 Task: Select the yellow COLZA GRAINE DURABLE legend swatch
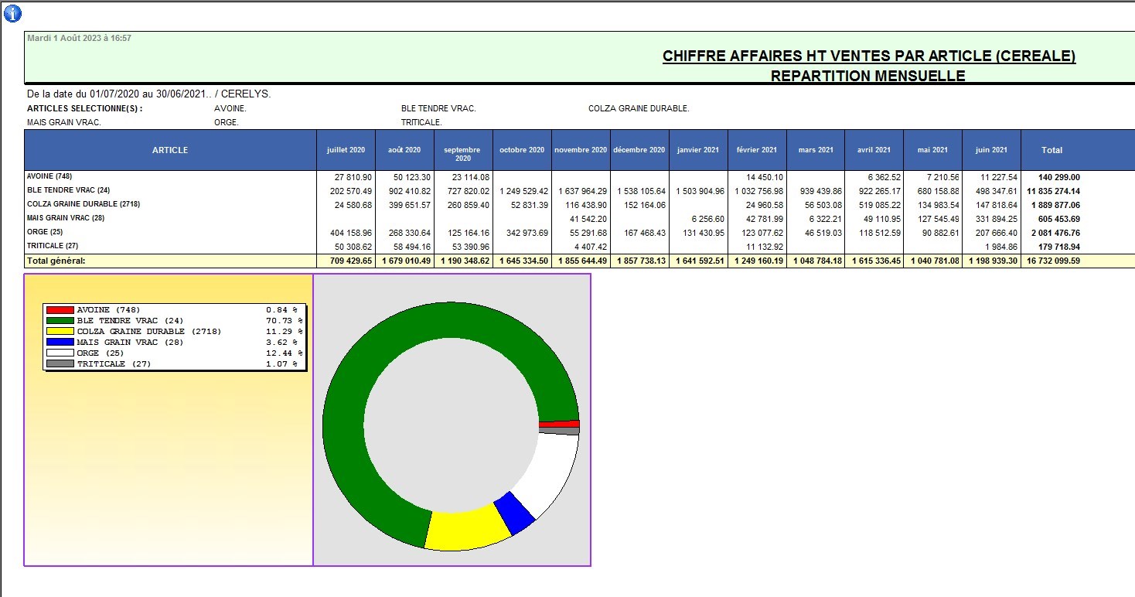(x=60, y=332)
